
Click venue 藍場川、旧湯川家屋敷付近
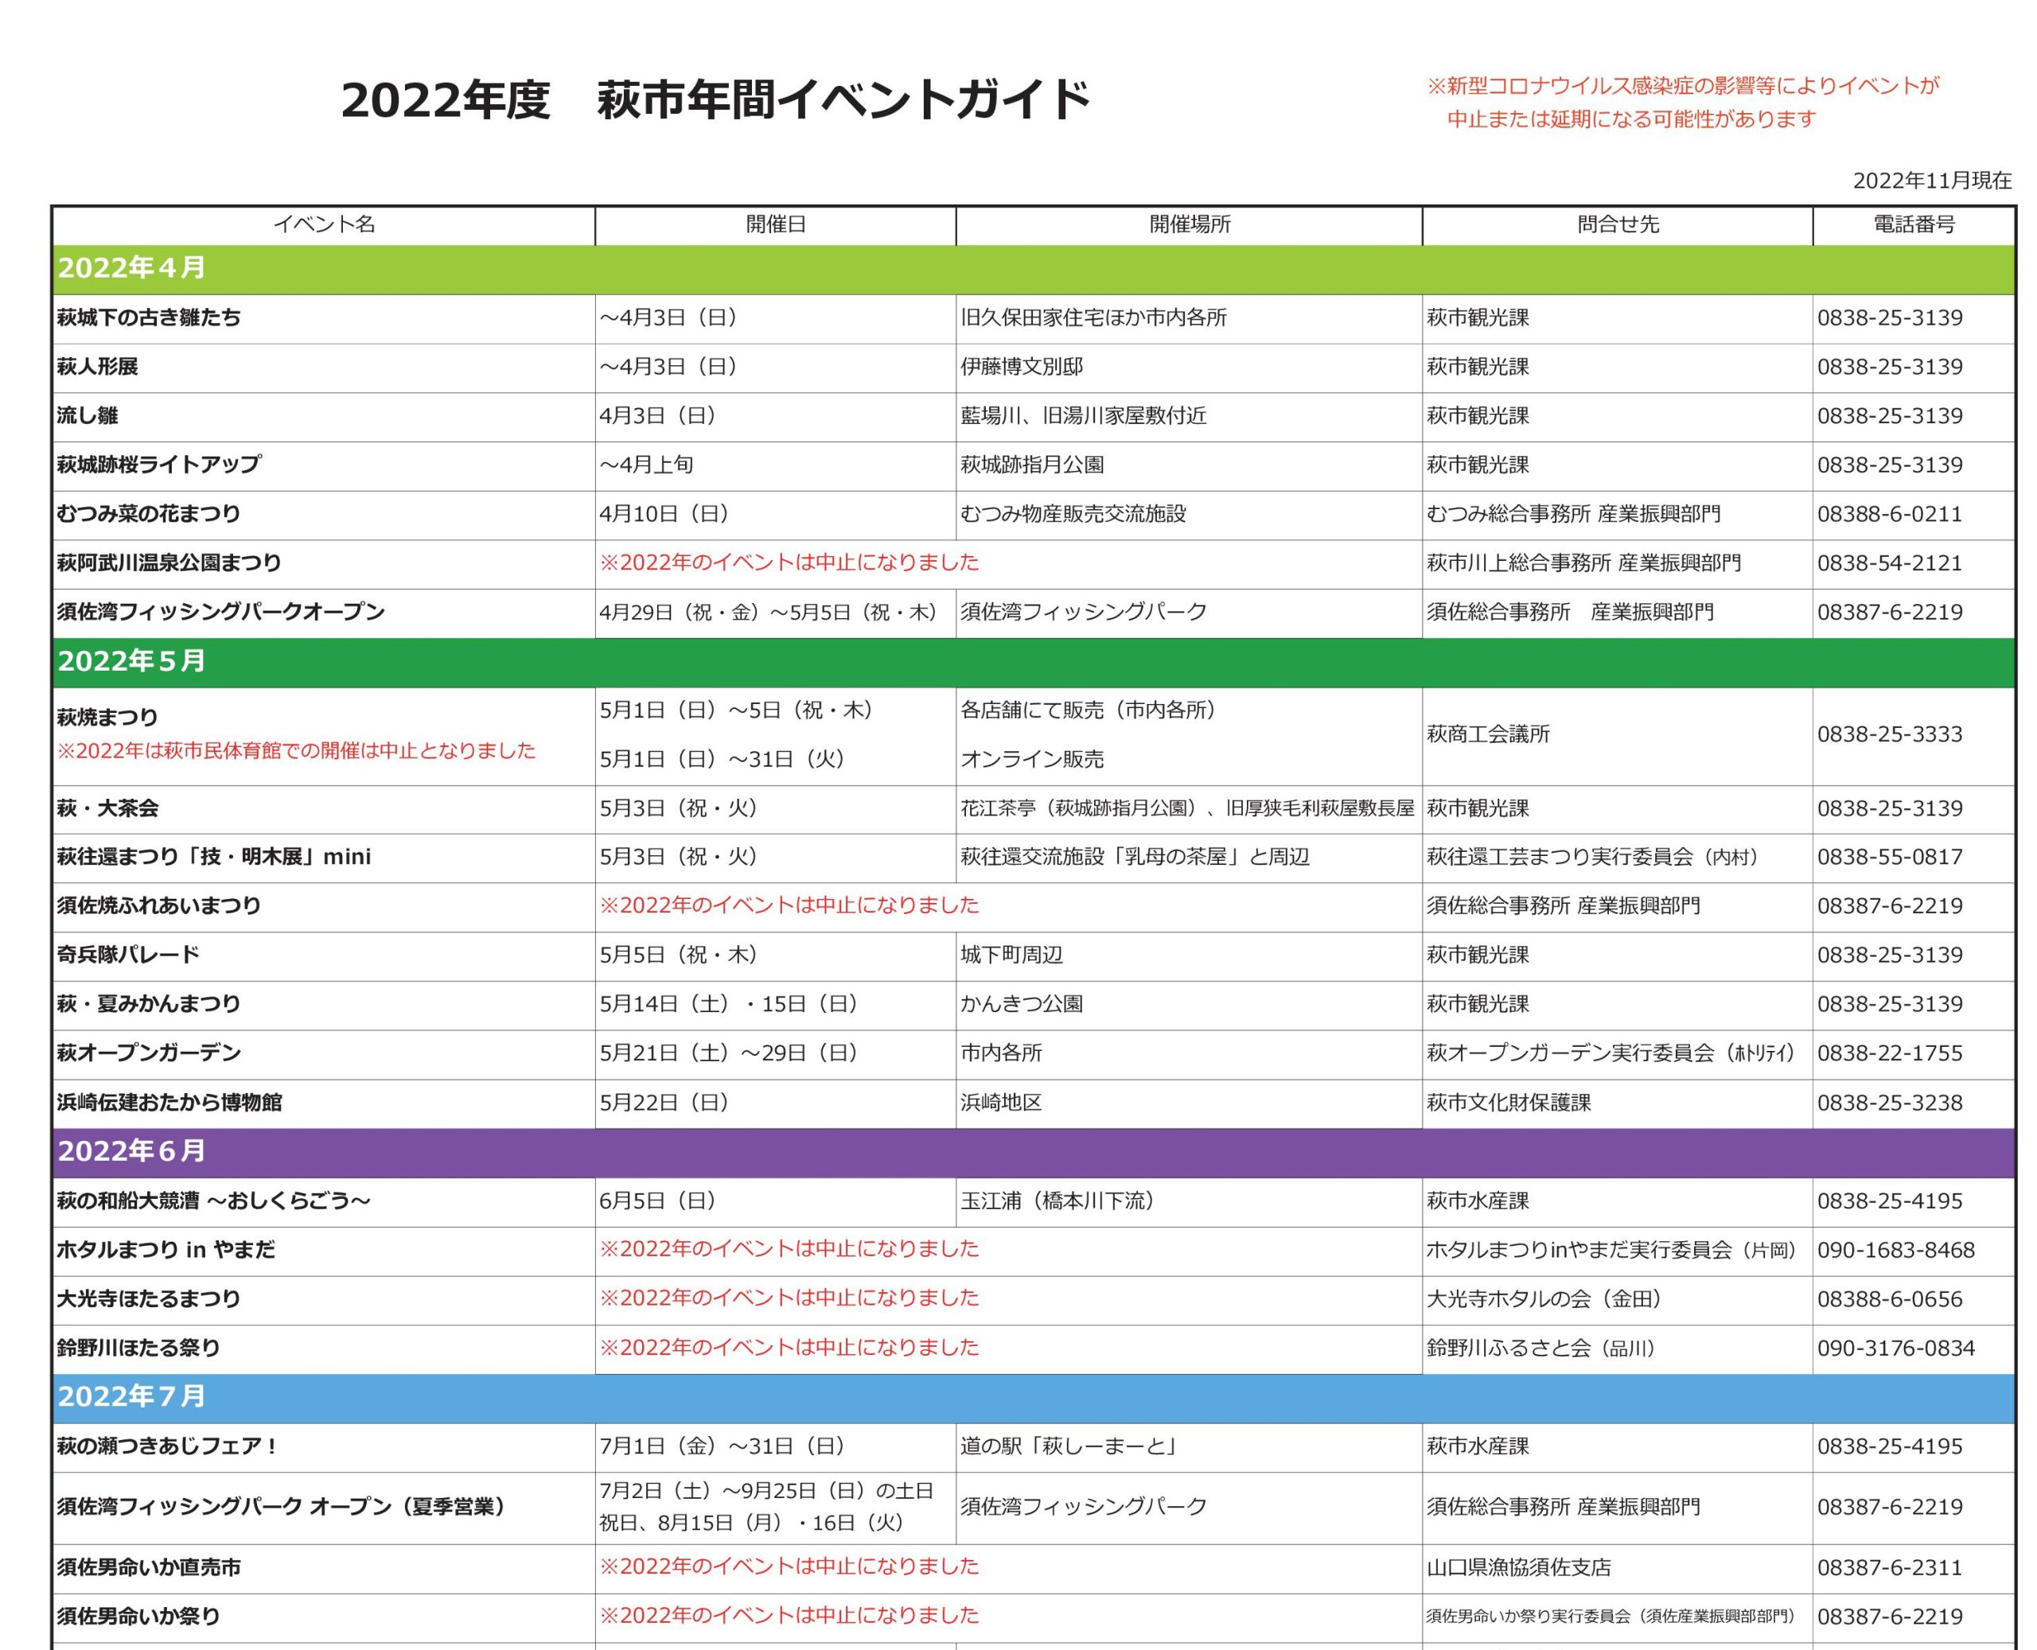pos(1084,416)
